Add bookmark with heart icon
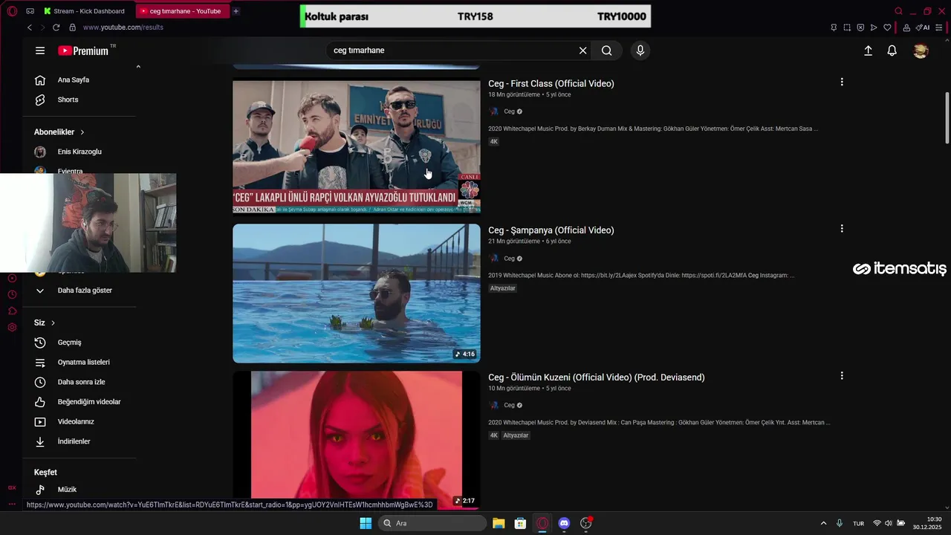Viewport: 951px width, 535px height. click(x=887, y=27)
